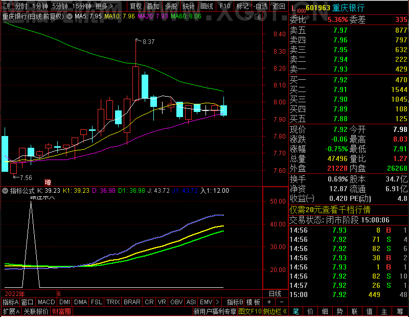409x317 pixels.
Task: Expand the 扩展 panel
Action: point(11,311)
